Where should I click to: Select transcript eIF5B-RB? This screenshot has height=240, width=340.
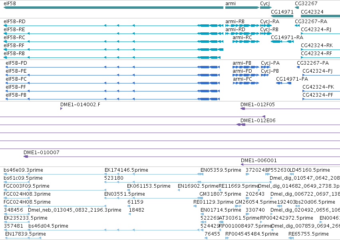[112, 58]
